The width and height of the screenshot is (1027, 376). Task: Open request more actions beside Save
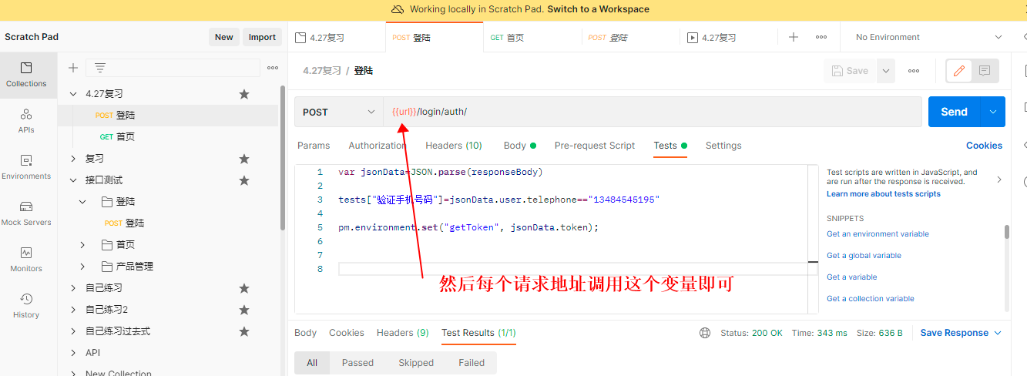coord(914,71)
